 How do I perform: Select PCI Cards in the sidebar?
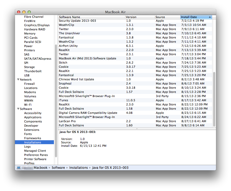31,38
